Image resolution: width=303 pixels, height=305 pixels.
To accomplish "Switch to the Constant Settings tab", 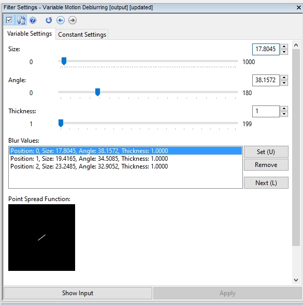I will [82, 35].
